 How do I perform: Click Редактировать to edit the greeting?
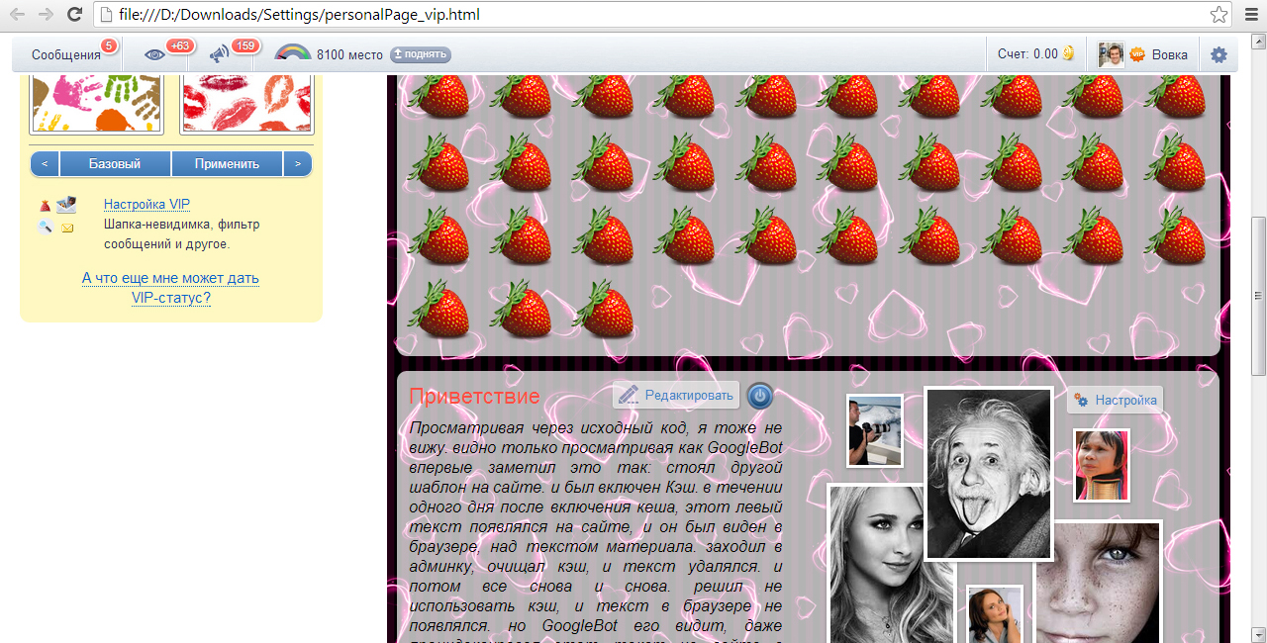[x=677, y=396]
